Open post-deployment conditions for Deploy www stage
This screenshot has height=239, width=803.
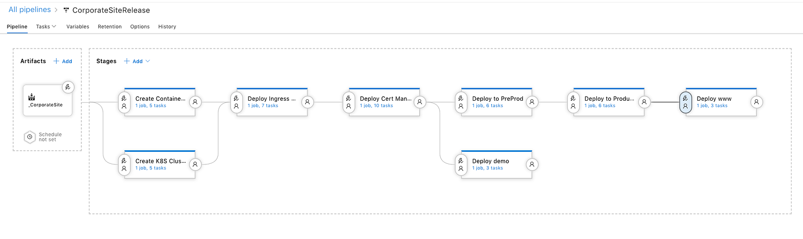[756, 102]
